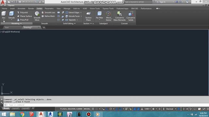The image size is (209, 117).
Task: Switch to the Layout1 tab
Action: tap(16, 108)
